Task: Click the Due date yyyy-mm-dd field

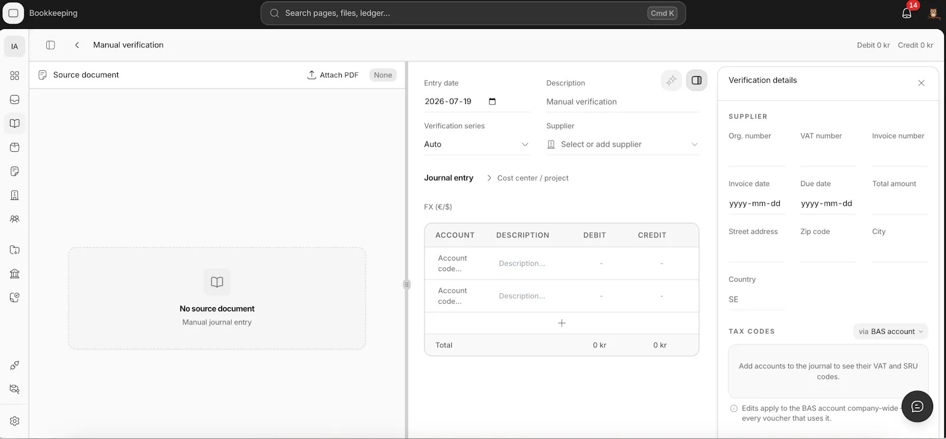Action: point(828,203)
